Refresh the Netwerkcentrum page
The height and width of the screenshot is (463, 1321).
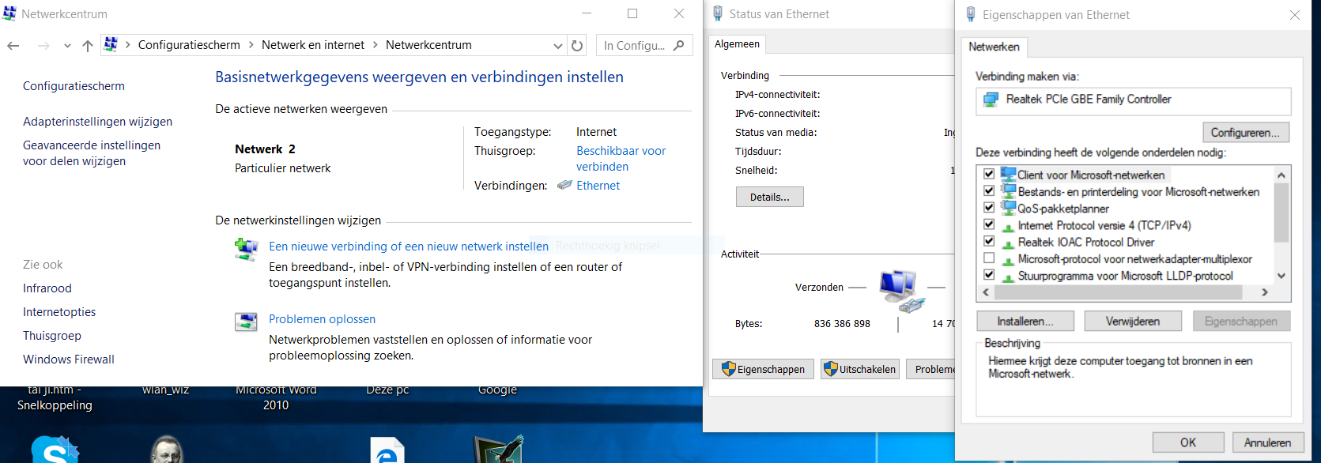(577, 46)
